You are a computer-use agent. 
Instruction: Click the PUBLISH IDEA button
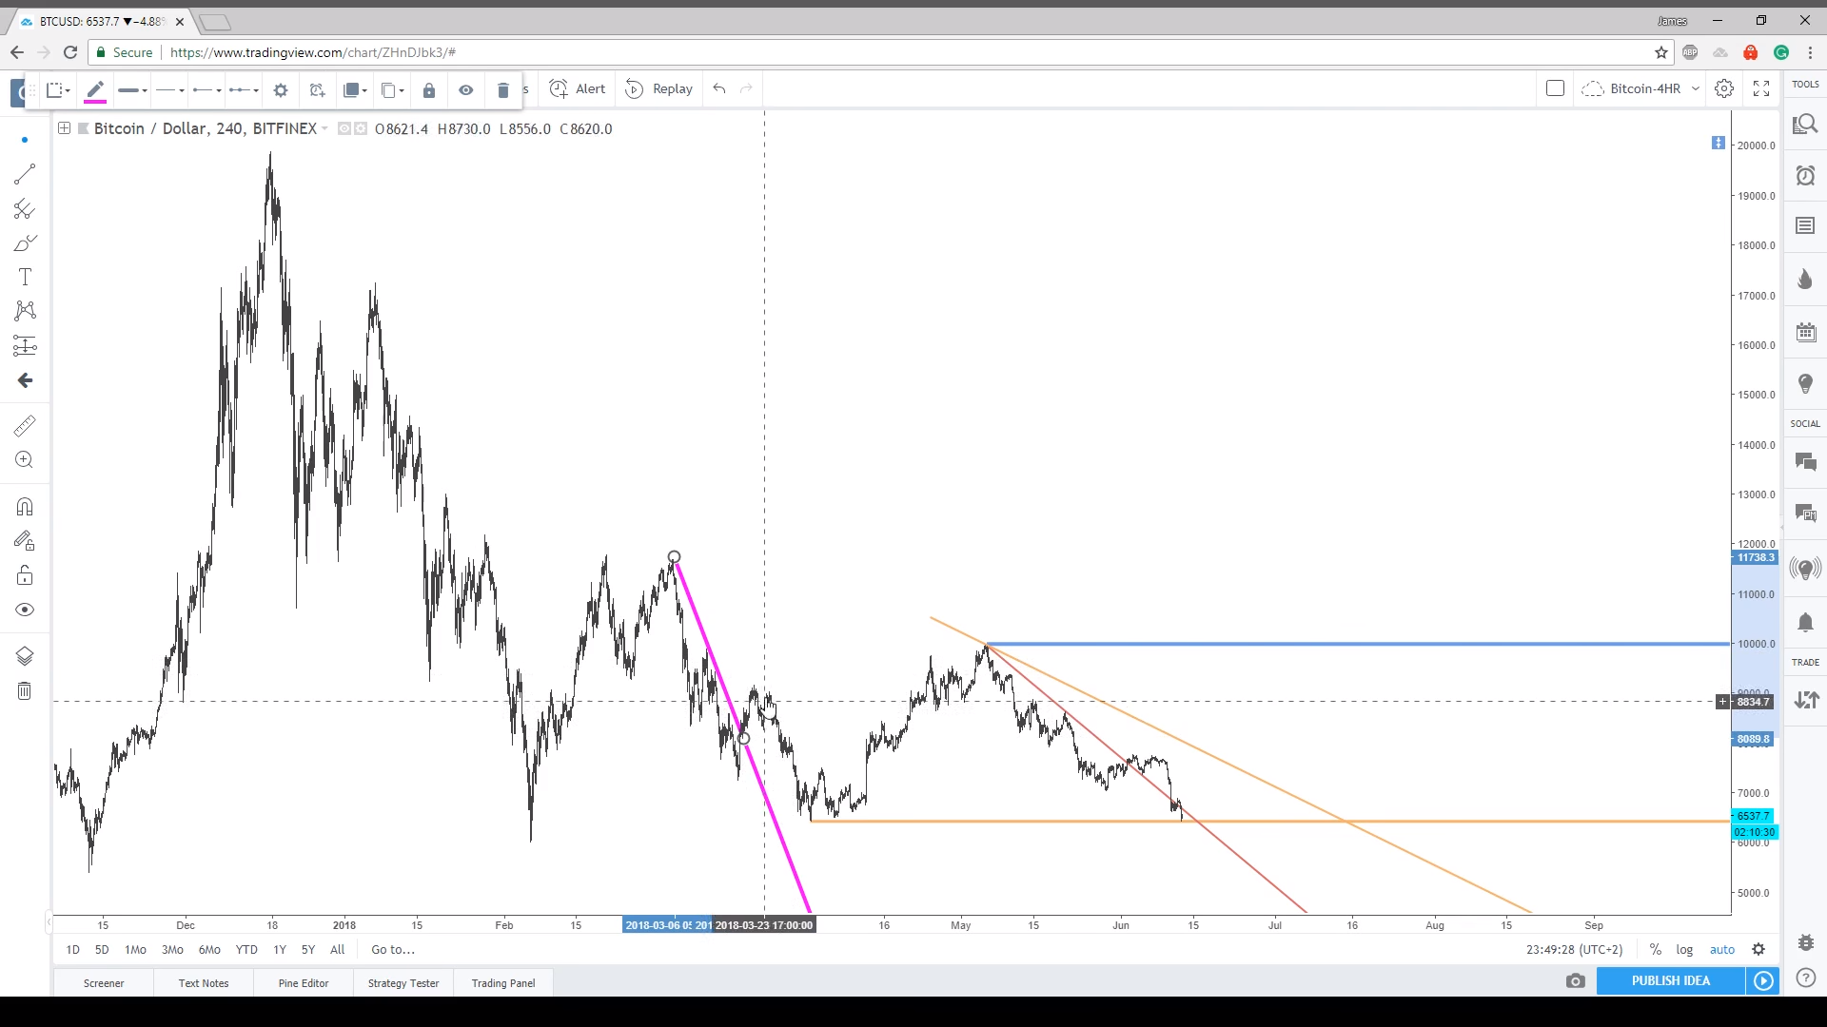[x=1670, y=980]
